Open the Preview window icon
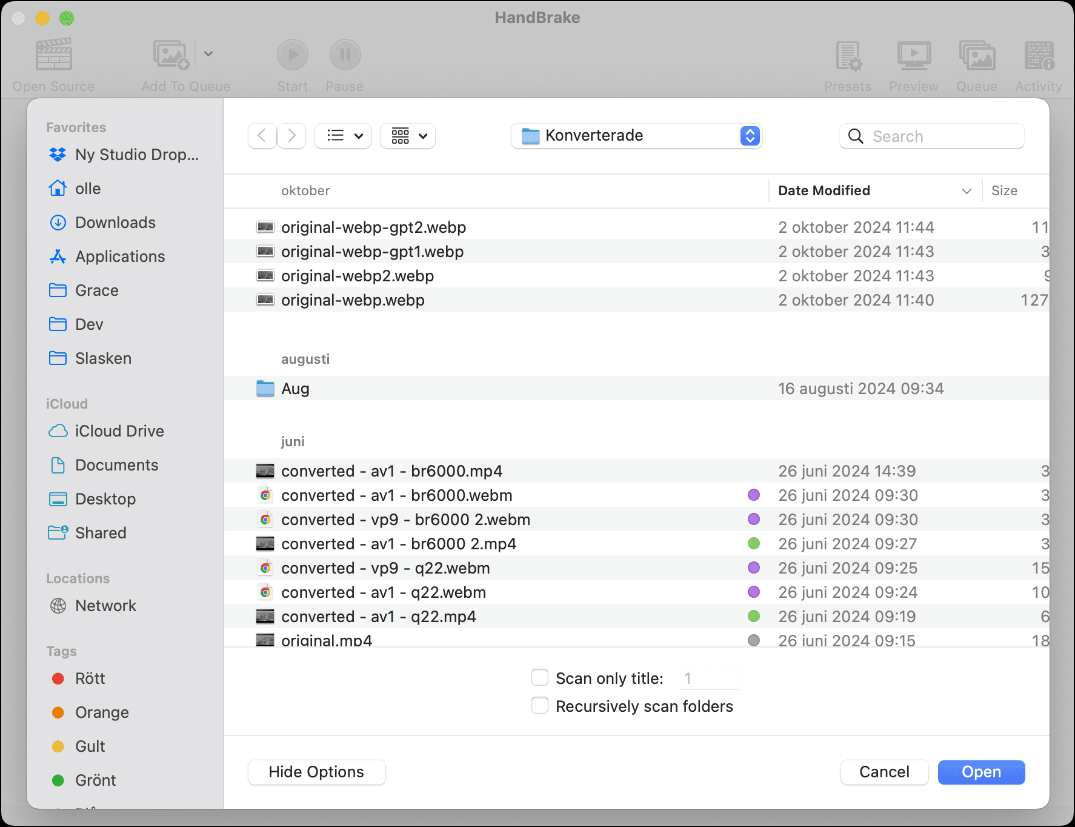 point(913,55)
